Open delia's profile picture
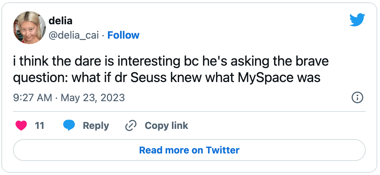 pyautogui.click(x=29, y=28)
